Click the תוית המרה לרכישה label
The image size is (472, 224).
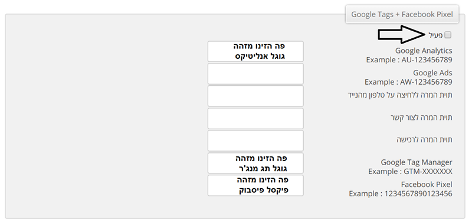point(424,140)
